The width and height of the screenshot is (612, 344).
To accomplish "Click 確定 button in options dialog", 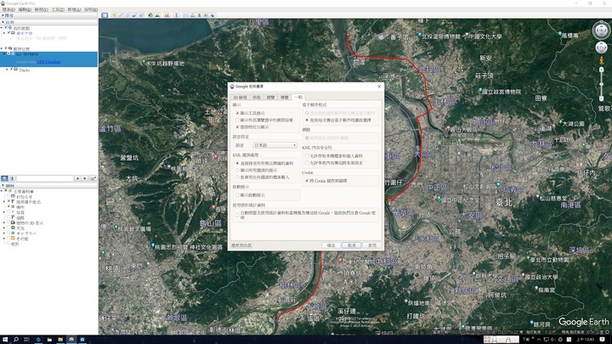I will (x=331, y=245).
